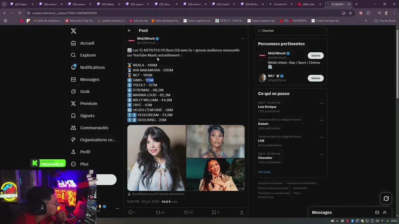Open Tous les favoris folder
Viewport: 399px width, 224px height.
point(385,21)
